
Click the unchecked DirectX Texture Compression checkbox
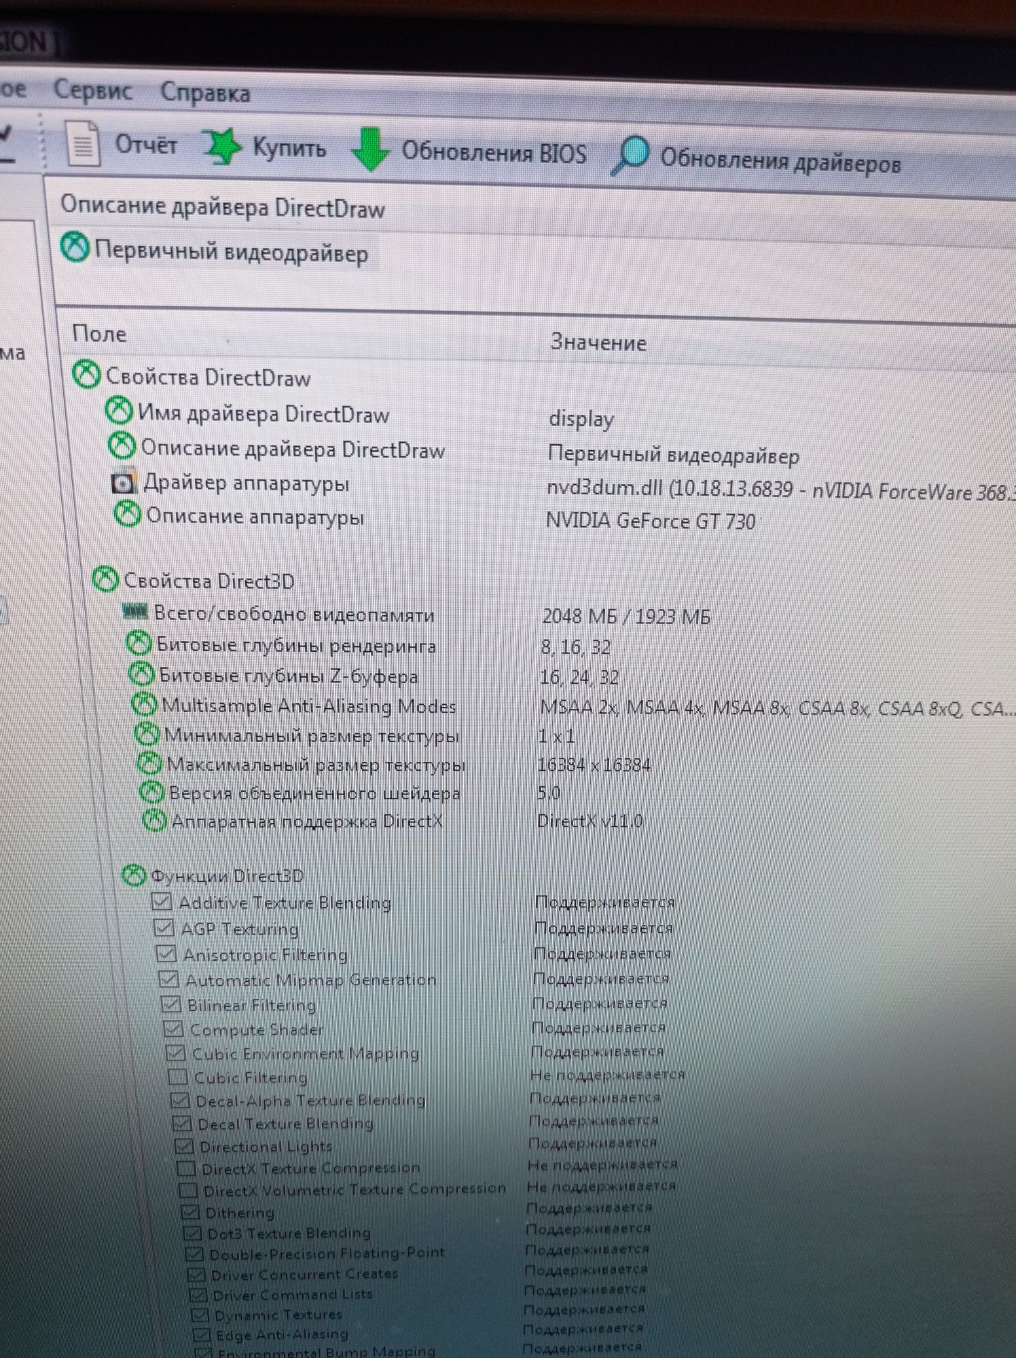tap(186, 1169)
